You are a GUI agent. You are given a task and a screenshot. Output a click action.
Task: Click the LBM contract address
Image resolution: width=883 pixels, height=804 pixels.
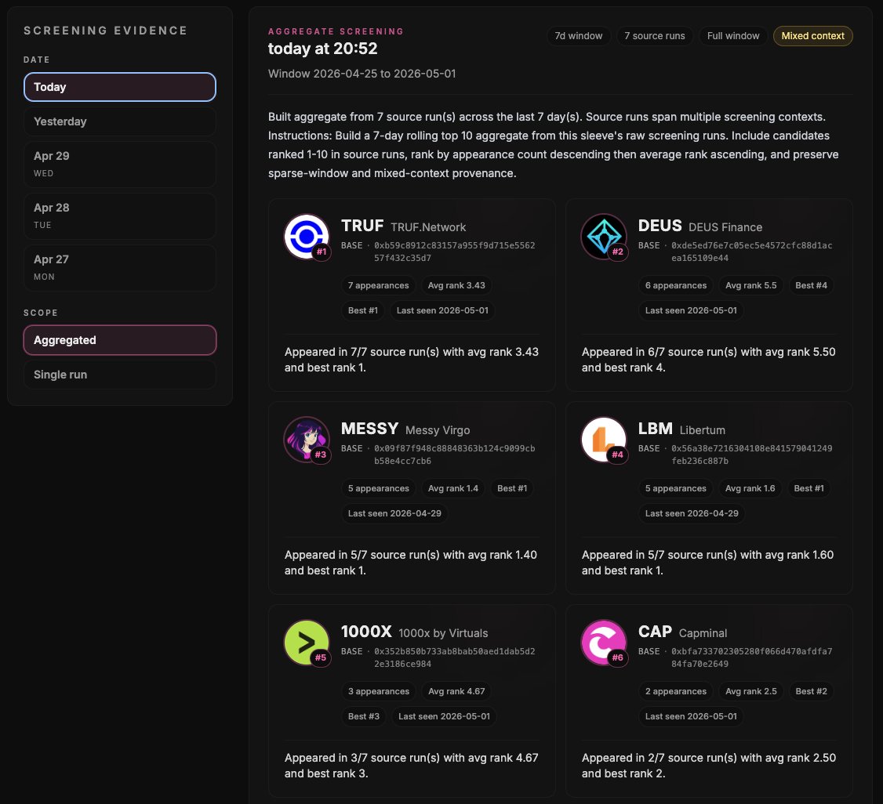[x=751, y=455]
